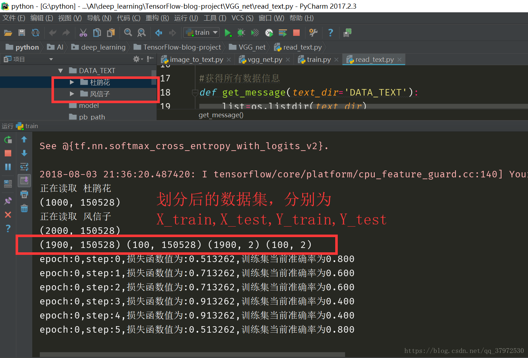Close the vgg_net.py tab
This screenshot has width=528, height=358.
pos(288,60)
